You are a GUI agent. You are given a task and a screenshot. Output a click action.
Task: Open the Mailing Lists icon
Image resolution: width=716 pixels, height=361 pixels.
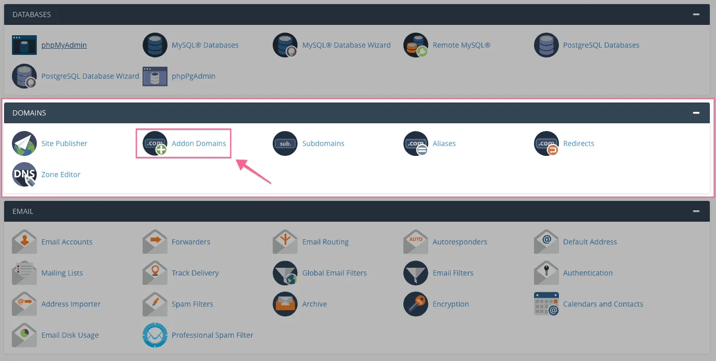[x=24, y=273]
